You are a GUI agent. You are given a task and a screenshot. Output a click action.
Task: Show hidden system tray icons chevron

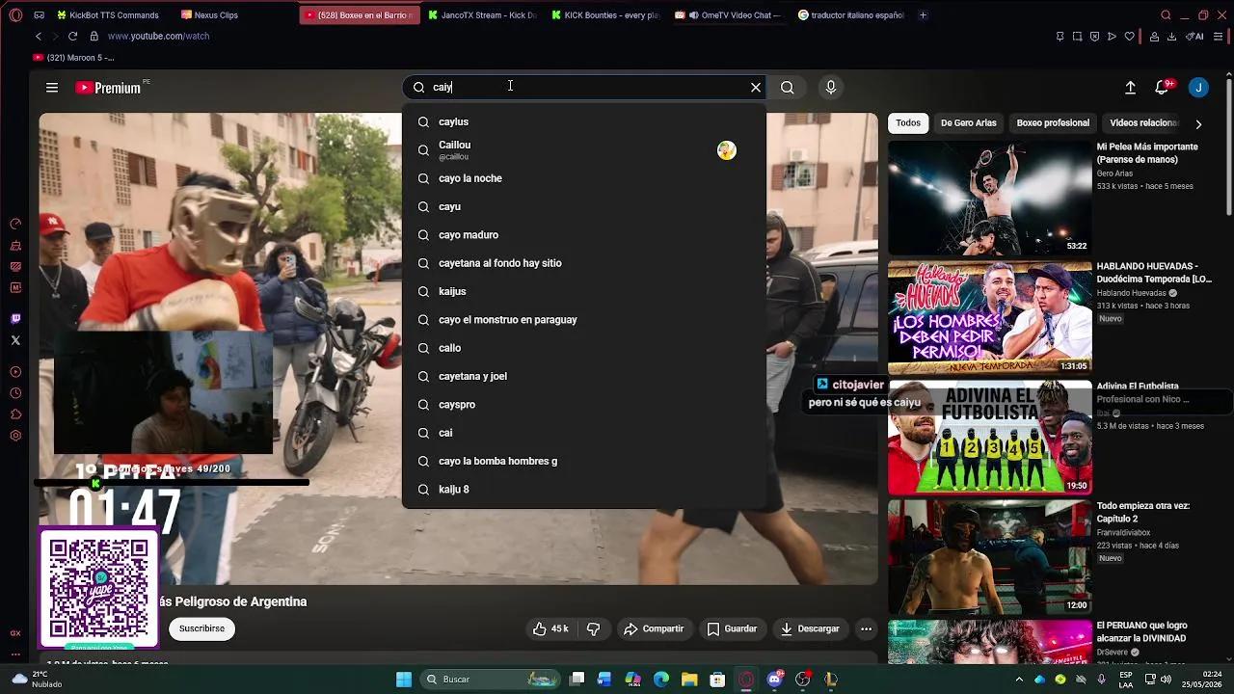coord(1020,680)
